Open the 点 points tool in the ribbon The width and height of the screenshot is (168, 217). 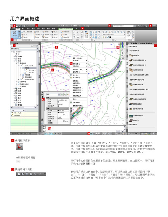coord(23,34)
